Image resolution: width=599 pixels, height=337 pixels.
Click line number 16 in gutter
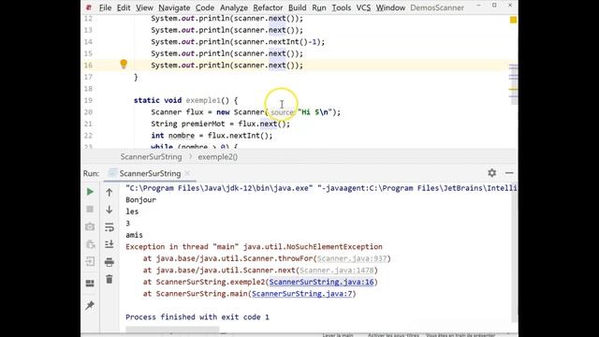coord(88,66)
